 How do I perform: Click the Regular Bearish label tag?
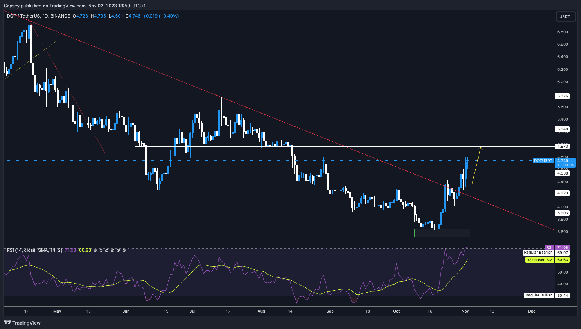(x=538, y=253)
